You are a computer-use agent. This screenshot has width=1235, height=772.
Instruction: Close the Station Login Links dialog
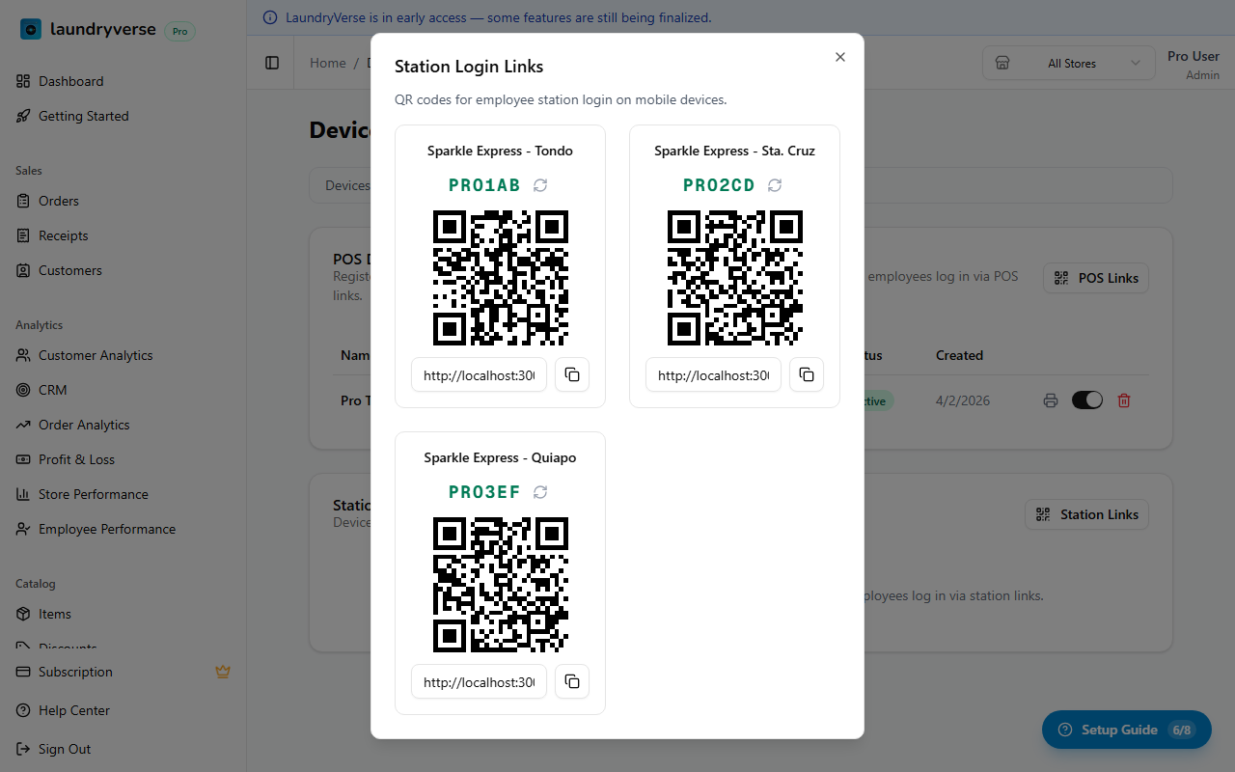[x=840, y=57]
